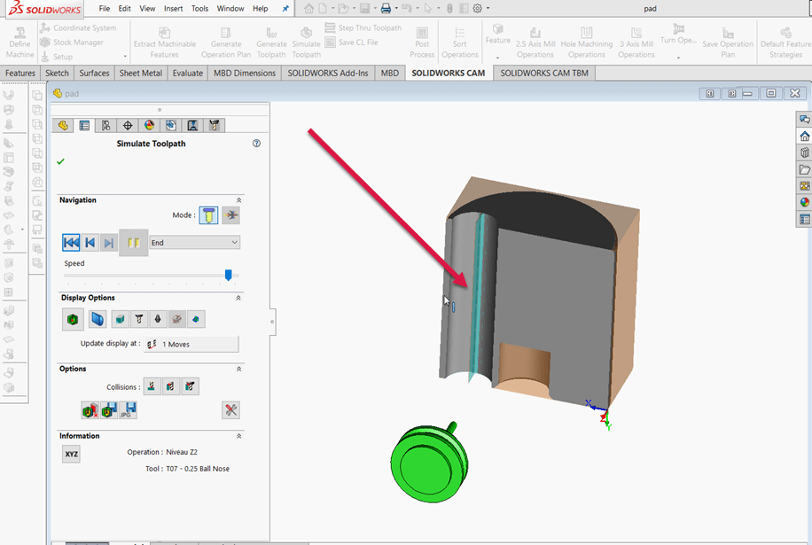The height and width of the screenshot is (545, 812).
Task: Pin the SOLIDWORKS menu bar
Action: [x=285, y=8]
